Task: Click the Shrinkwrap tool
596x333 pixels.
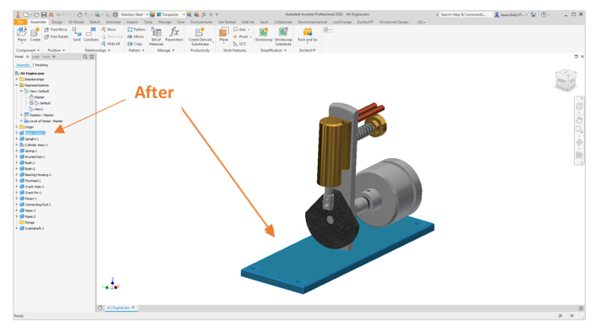Action: (x=264, y=35)
